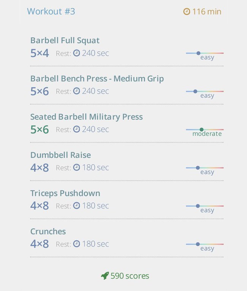Click the 4×8 sets label for Crunches
Image resolution: width=247 pixels, height=291 pixels.
point(40,244)
